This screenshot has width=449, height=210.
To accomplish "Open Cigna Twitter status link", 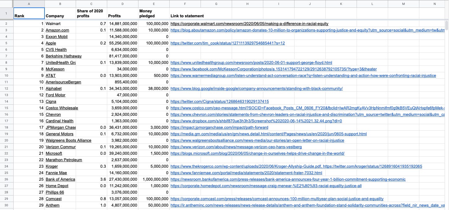I will [220, 102].
